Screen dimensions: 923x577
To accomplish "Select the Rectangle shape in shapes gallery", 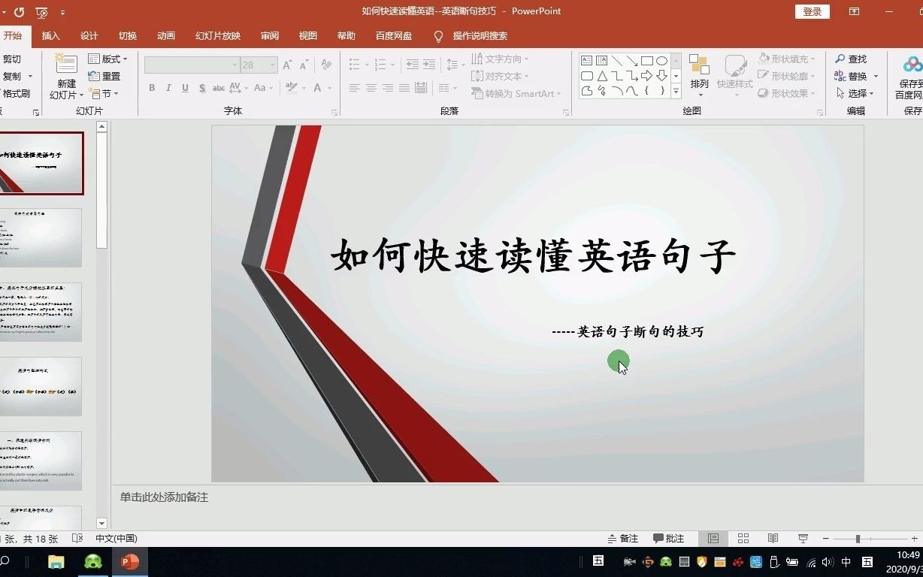I will (x=649, y=59).
